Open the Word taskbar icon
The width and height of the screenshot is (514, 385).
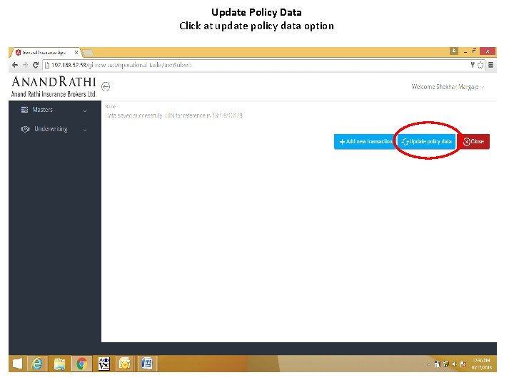click(x=147, y=364)
